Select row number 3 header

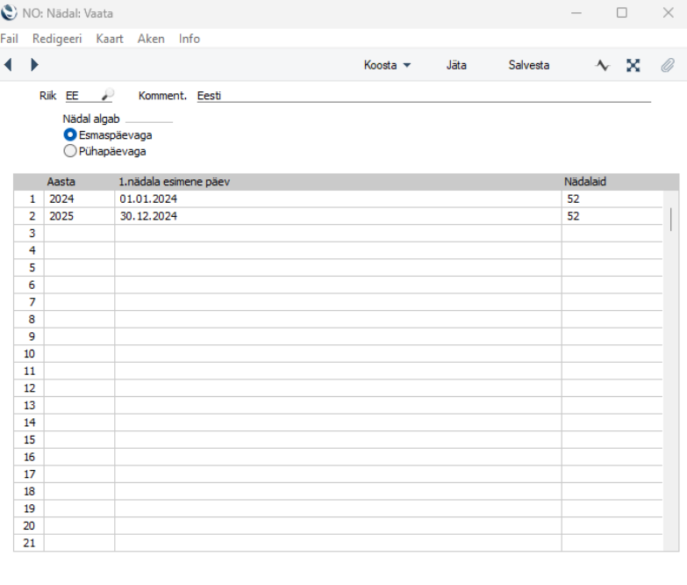(x=29, y=234)
